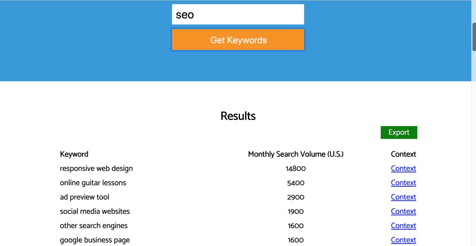Grab the vertical page scrollbar thumb

(474, 37)
